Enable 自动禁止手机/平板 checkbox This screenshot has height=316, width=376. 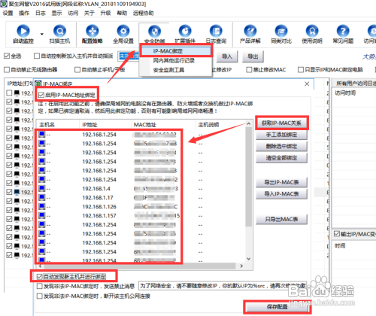point(77,69)
